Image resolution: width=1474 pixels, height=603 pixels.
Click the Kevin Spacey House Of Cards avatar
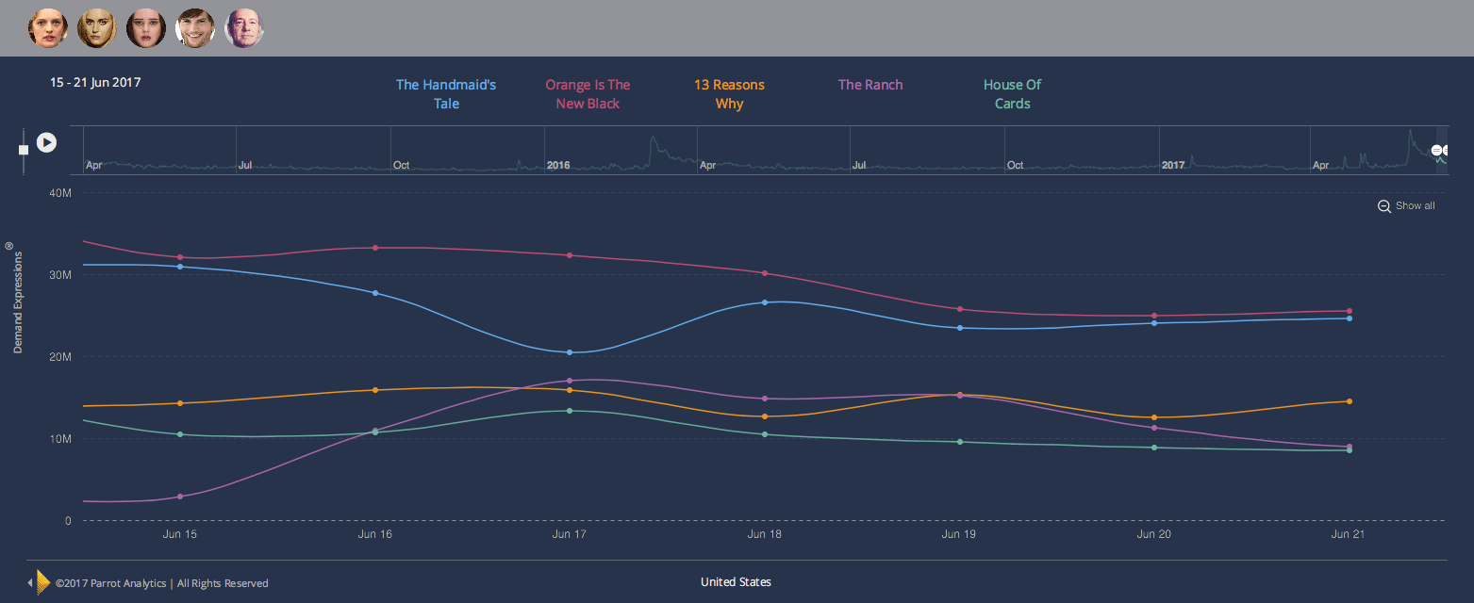244,27
